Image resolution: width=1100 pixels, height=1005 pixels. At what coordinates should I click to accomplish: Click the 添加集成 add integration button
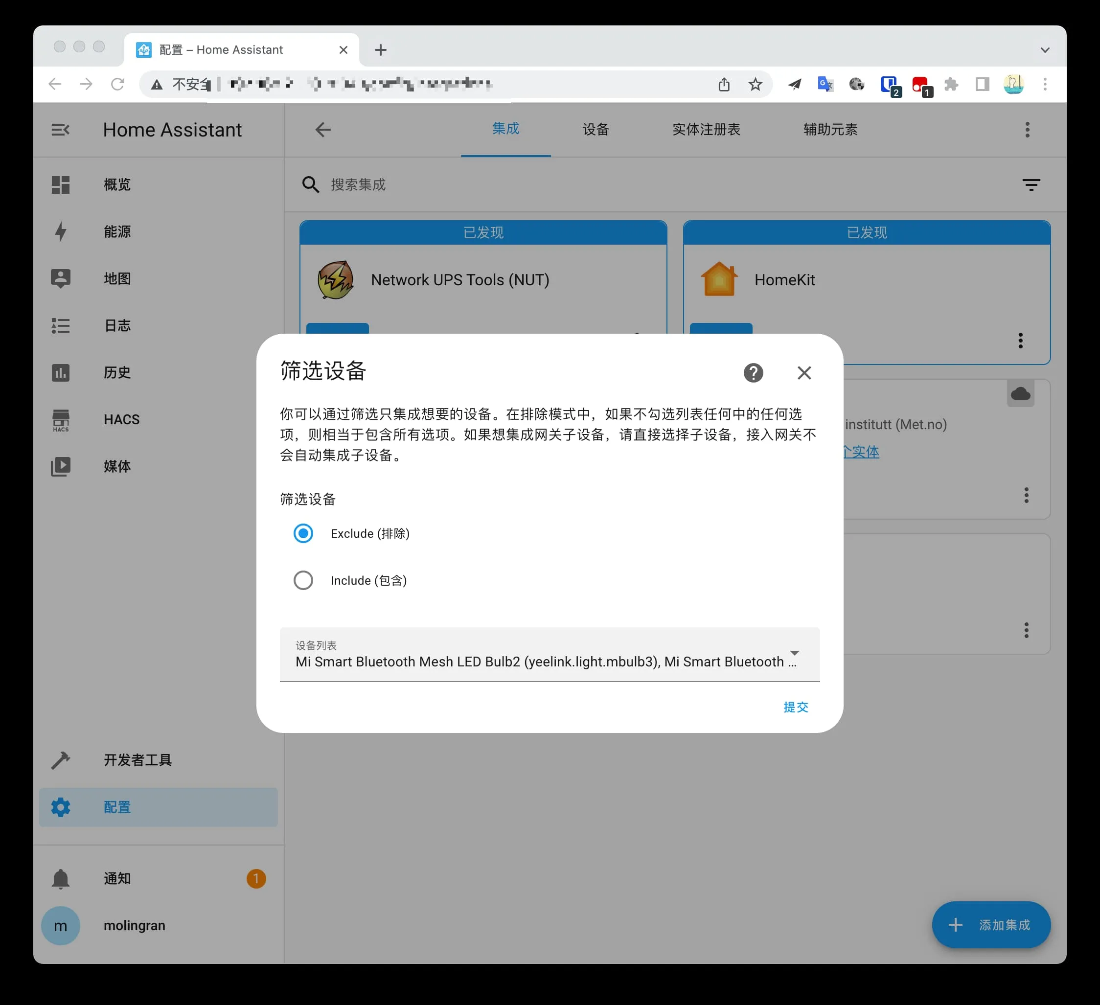[991, 925]
